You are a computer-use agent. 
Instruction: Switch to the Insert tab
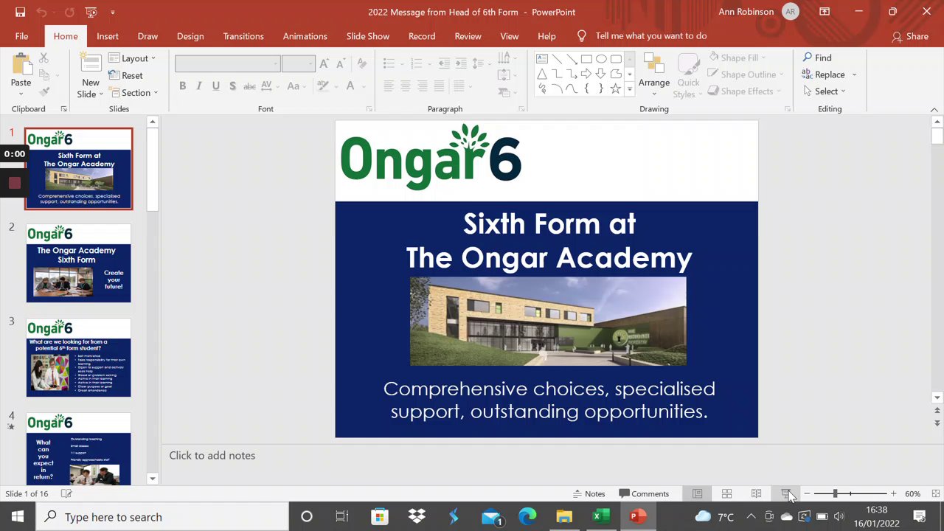coord(107,36)
